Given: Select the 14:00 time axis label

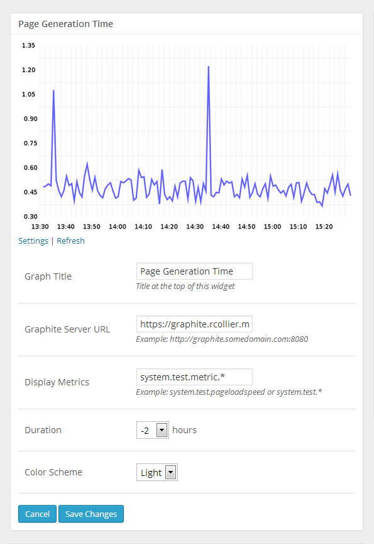Looking at the screenshot, I should coord(118,227).
